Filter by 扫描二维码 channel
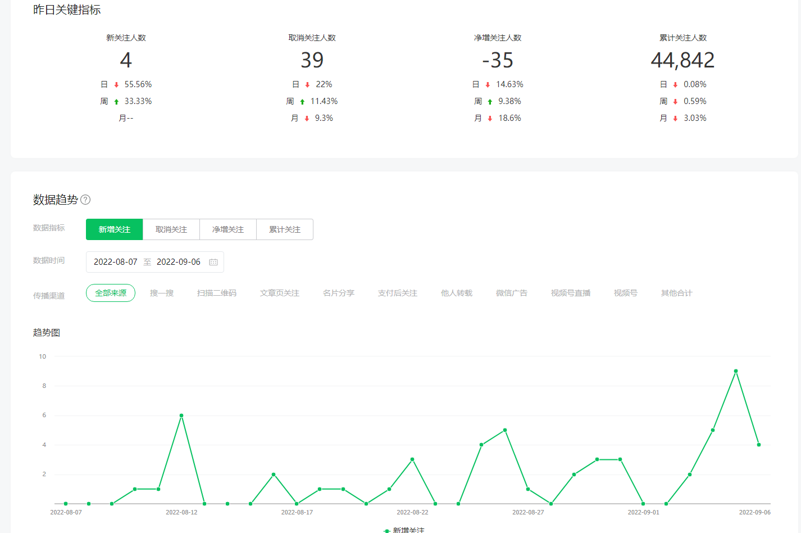 click(217, 293)
